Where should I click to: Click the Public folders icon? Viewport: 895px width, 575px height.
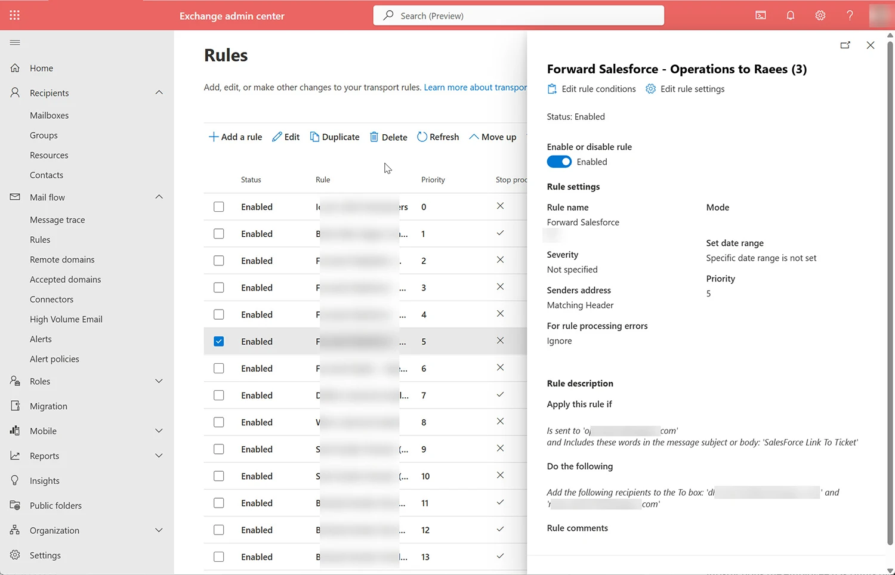point(15,505)
